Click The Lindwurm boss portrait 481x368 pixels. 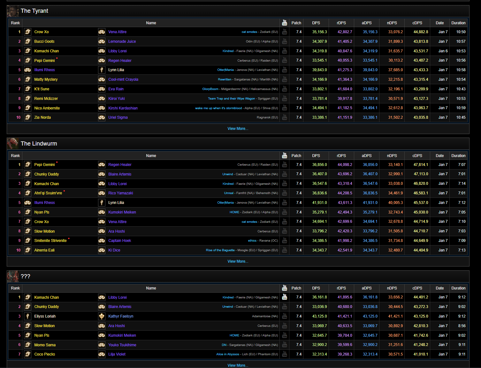[x=13, y=144]
